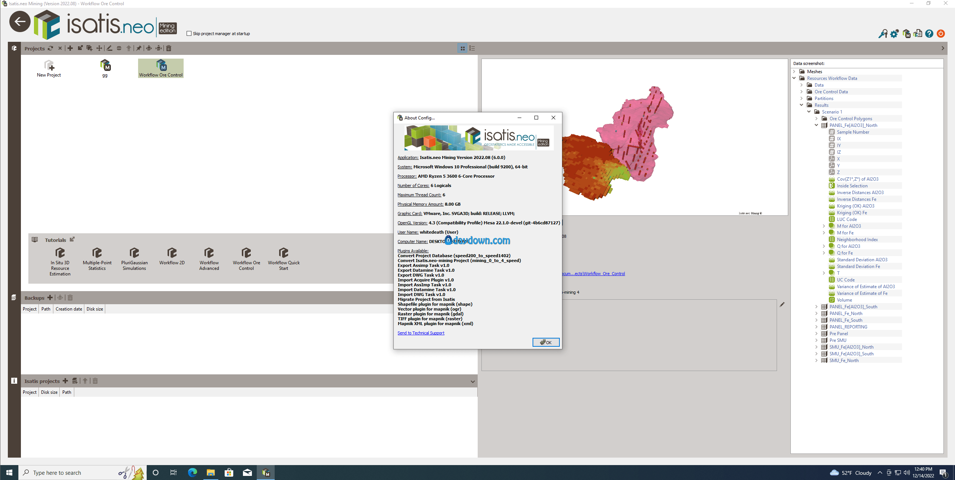Click the Windows Start button

(9, 473)
